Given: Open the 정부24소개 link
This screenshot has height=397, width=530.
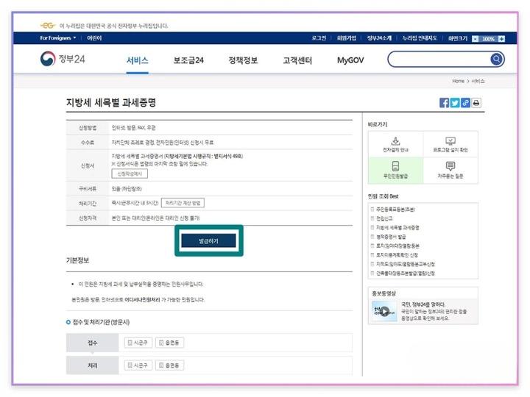Looking at the screenshot, I should 379,37.
